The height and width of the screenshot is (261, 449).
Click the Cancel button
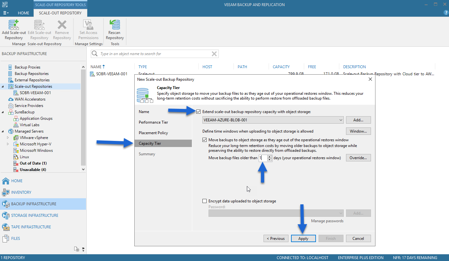click(x=358, y=238)
